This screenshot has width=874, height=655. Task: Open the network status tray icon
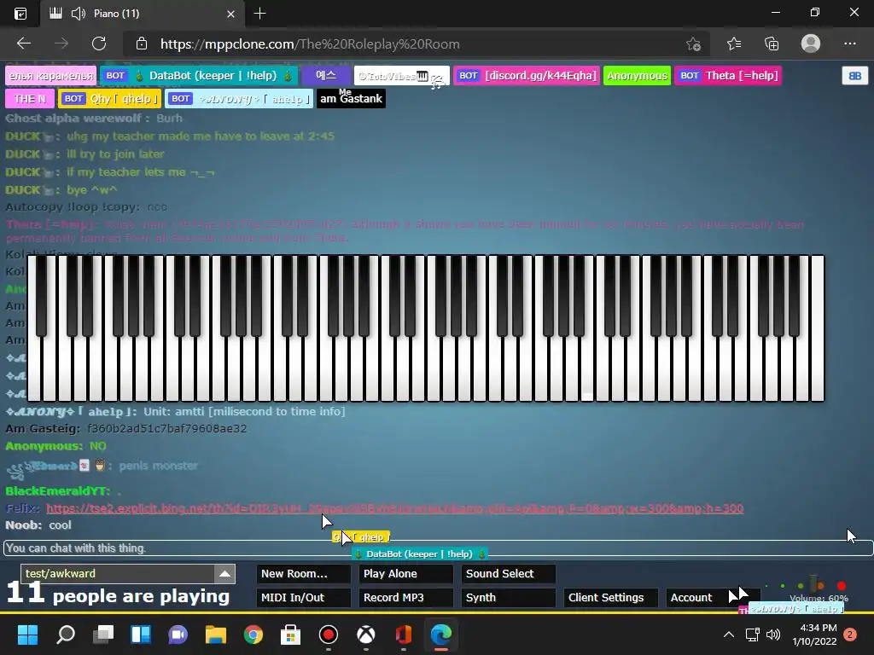pyautogui.click(x=753, y=635)
